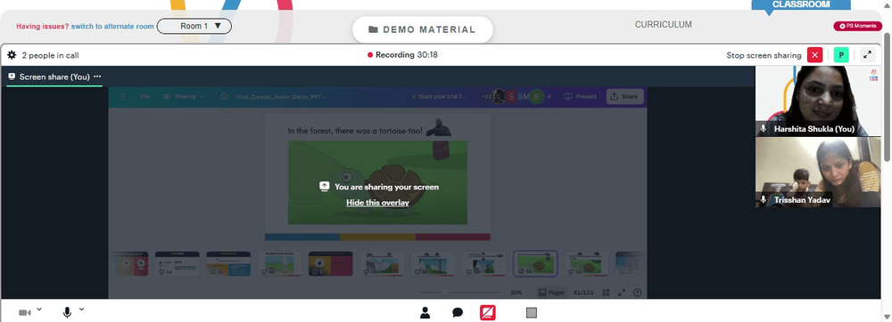This screenshot has height=322, width=892.
Task: Open Screen share three-dot options
Action: [x=97, y=76]
